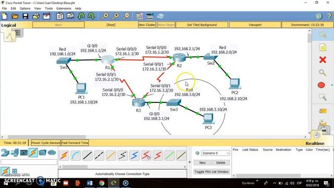Switch to the Logical workspace tab

(8, 25)
